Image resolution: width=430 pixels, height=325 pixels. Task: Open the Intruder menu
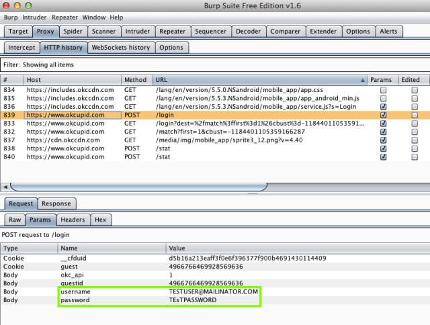pos(34,17)
